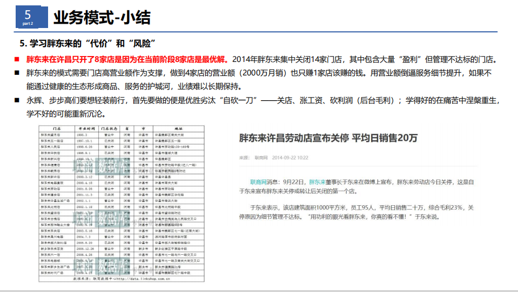Click the third black bullet before 永辉
Image resolution: width=518 pixels, height=292 pixels.
pyautogui.click(x=17, y=100)
